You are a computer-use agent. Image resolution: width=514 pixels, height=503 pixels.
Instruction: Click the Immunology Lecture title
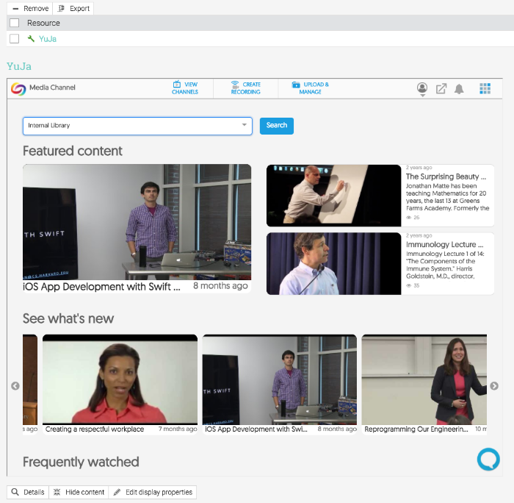point(444,245)
